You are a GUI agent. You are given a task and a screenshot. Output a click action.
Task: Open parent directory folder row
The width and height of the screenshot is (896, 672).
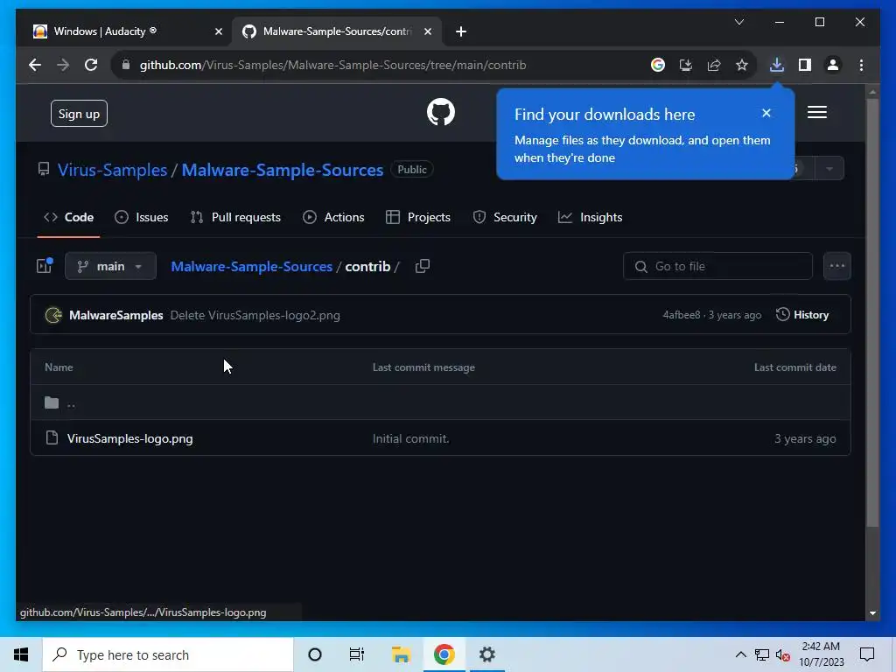(440, 402)
